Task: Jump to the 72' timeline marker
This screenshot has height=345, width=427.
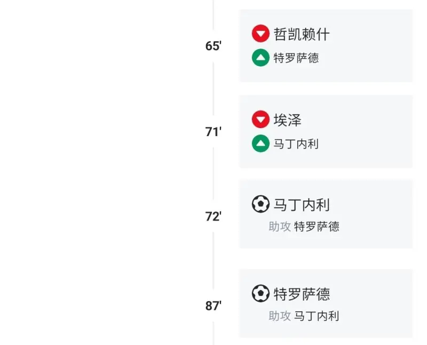Action: point(213,216)
